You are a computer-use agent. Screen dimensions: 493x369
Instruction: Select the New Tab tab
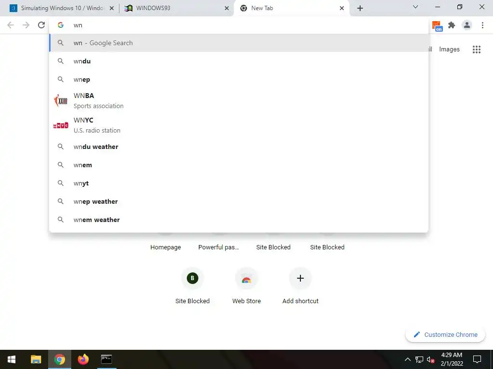(x=291, y=8)
